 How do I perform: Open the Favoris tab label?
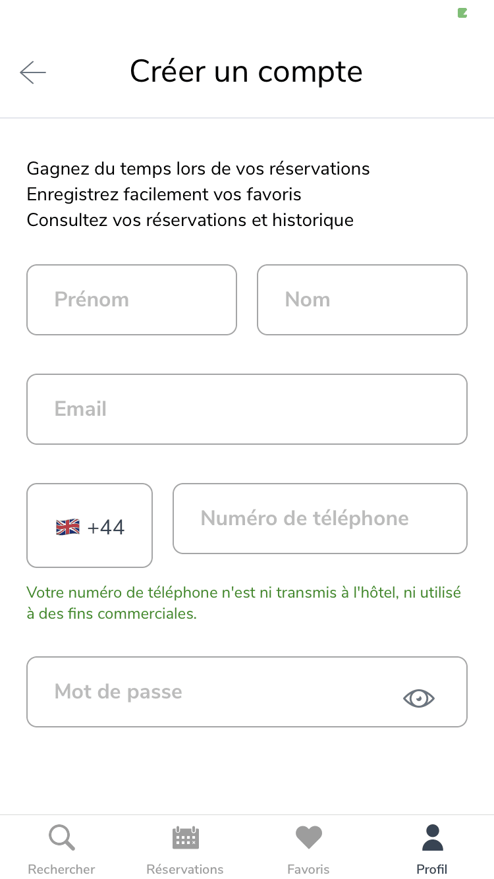308,869
